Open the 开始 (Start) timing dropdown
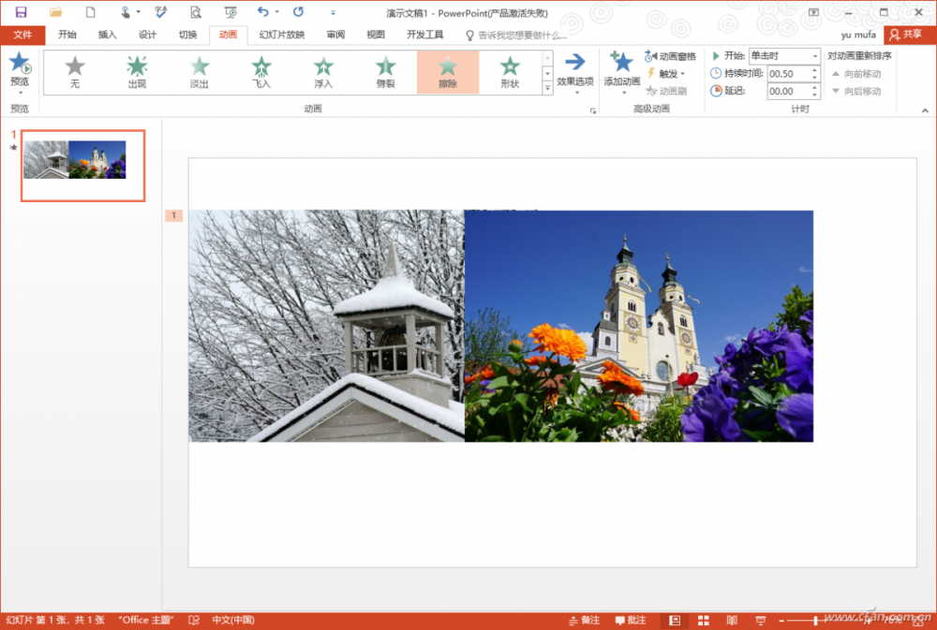Screen dimensions: 937x630 [x=814, y=56]
